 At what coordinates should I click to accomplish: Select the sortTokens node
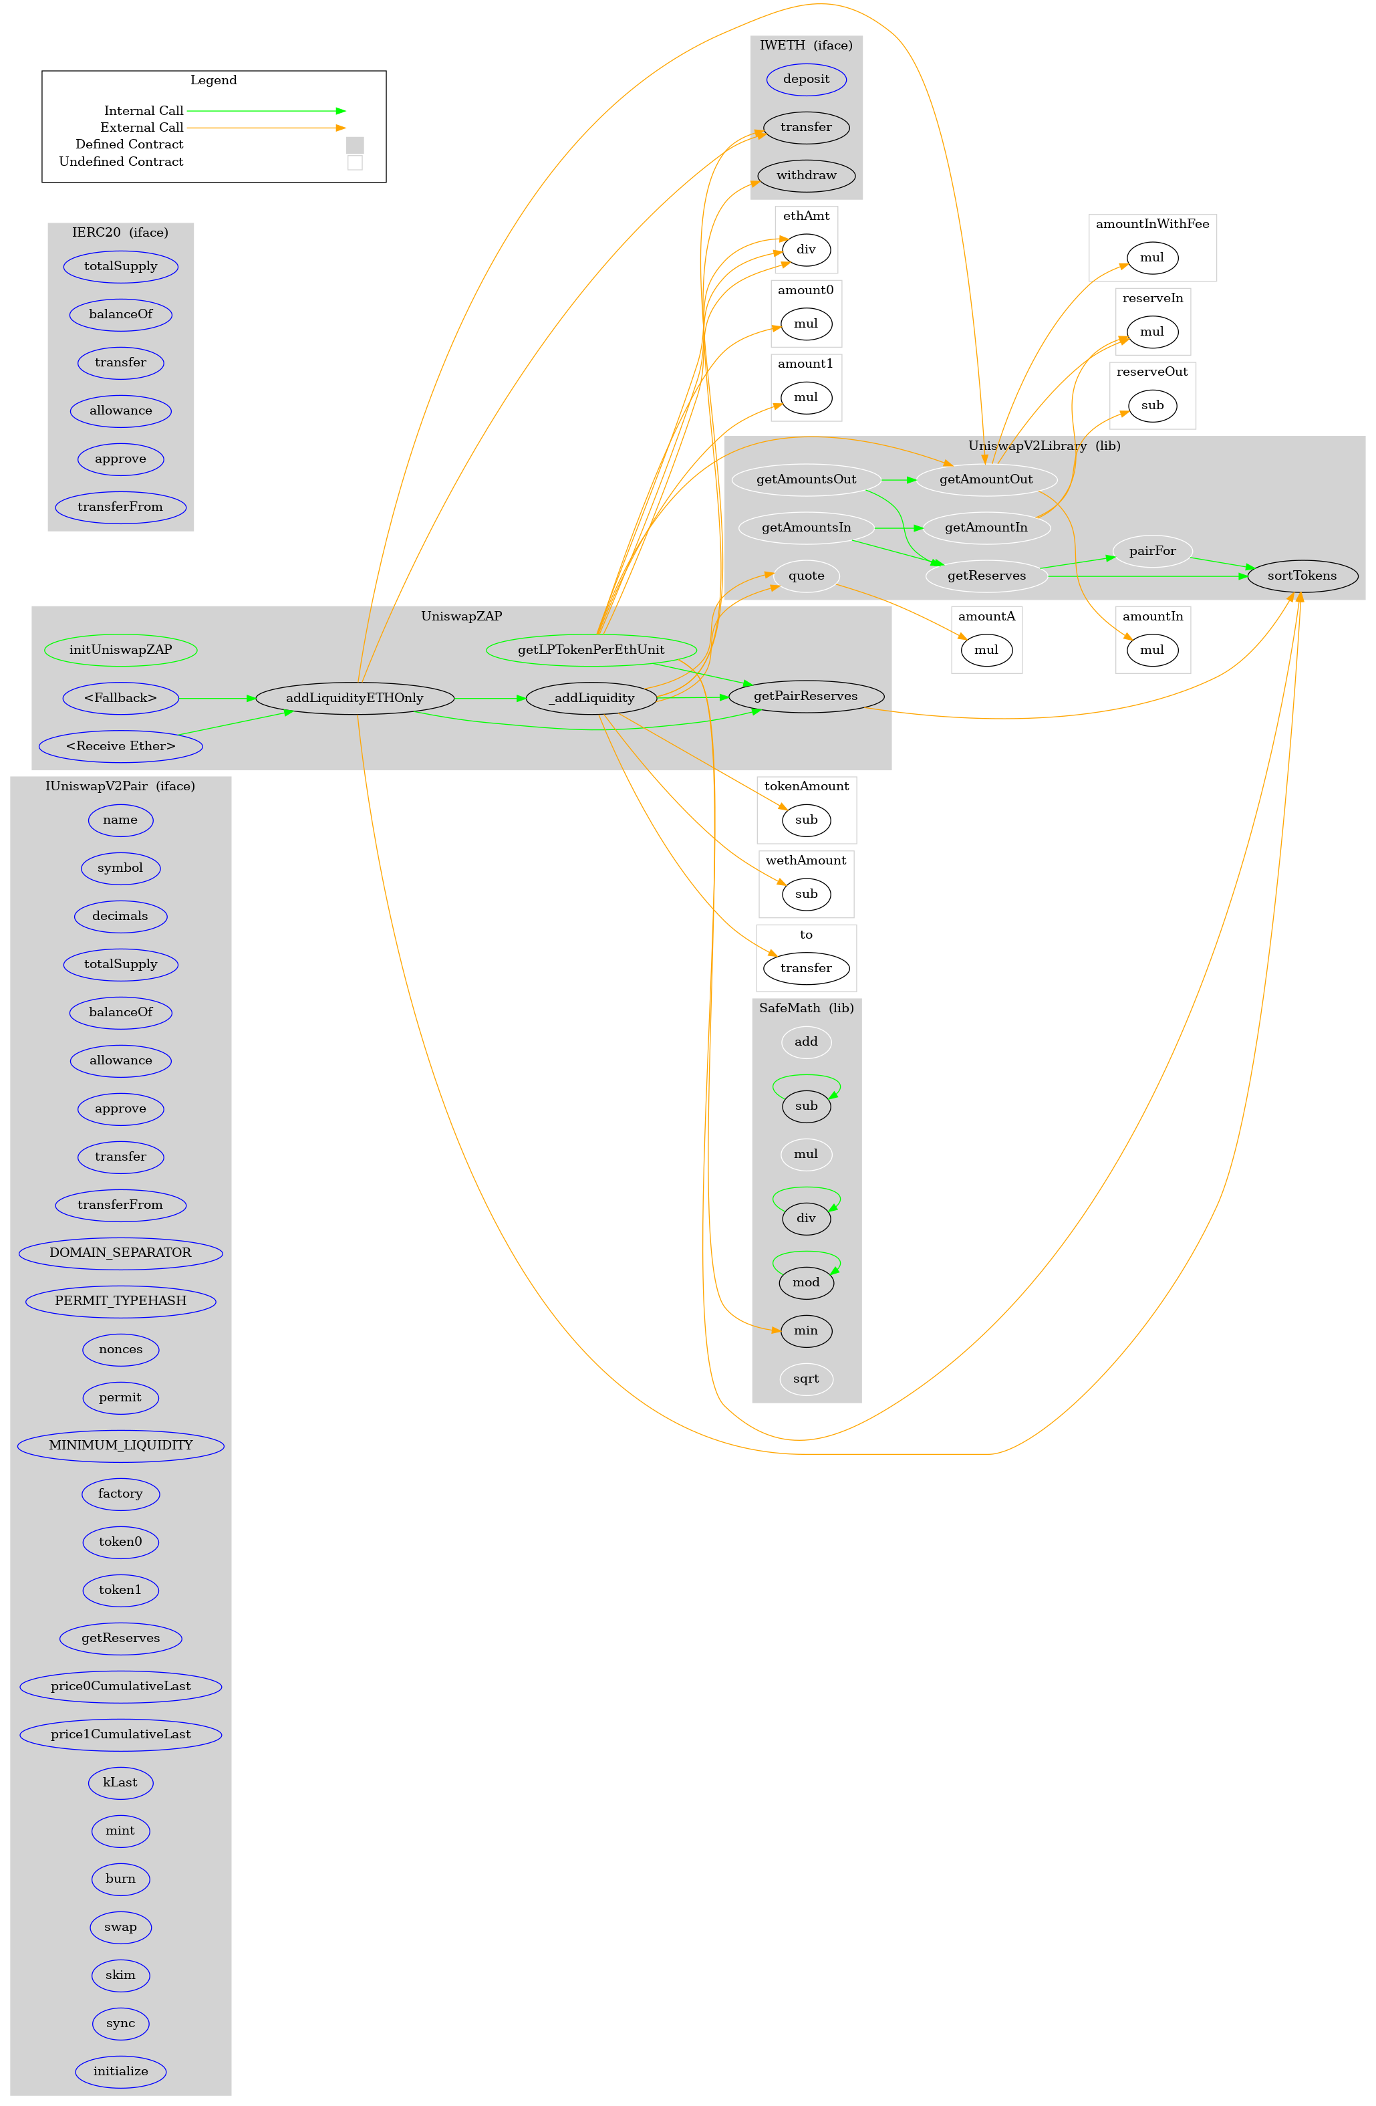click(x=1302, y=575)
